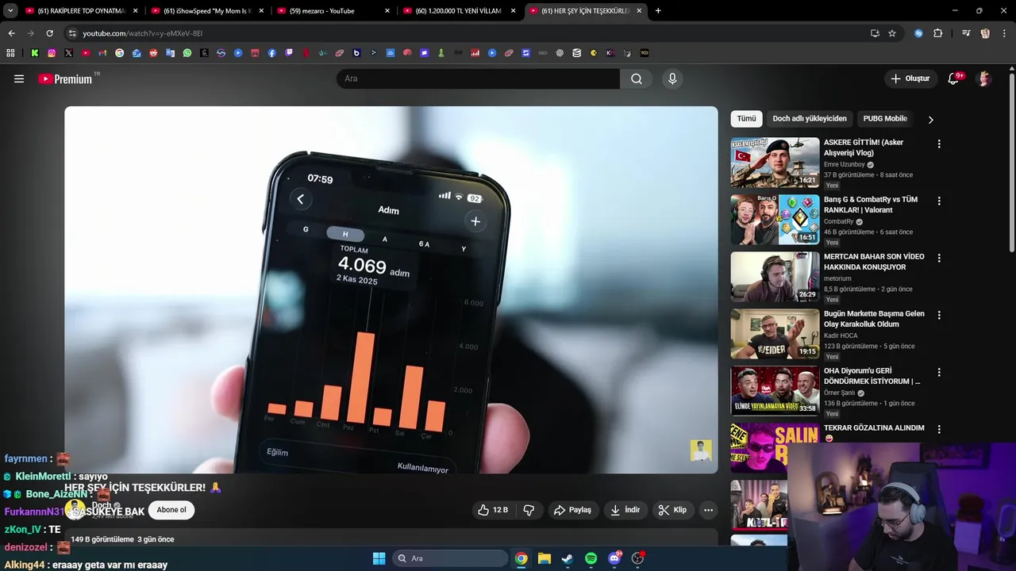Select the Tümü filter chip

click(746, 119)
